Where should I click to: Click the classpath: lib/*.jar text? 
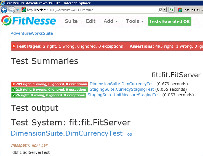point(29,145)
